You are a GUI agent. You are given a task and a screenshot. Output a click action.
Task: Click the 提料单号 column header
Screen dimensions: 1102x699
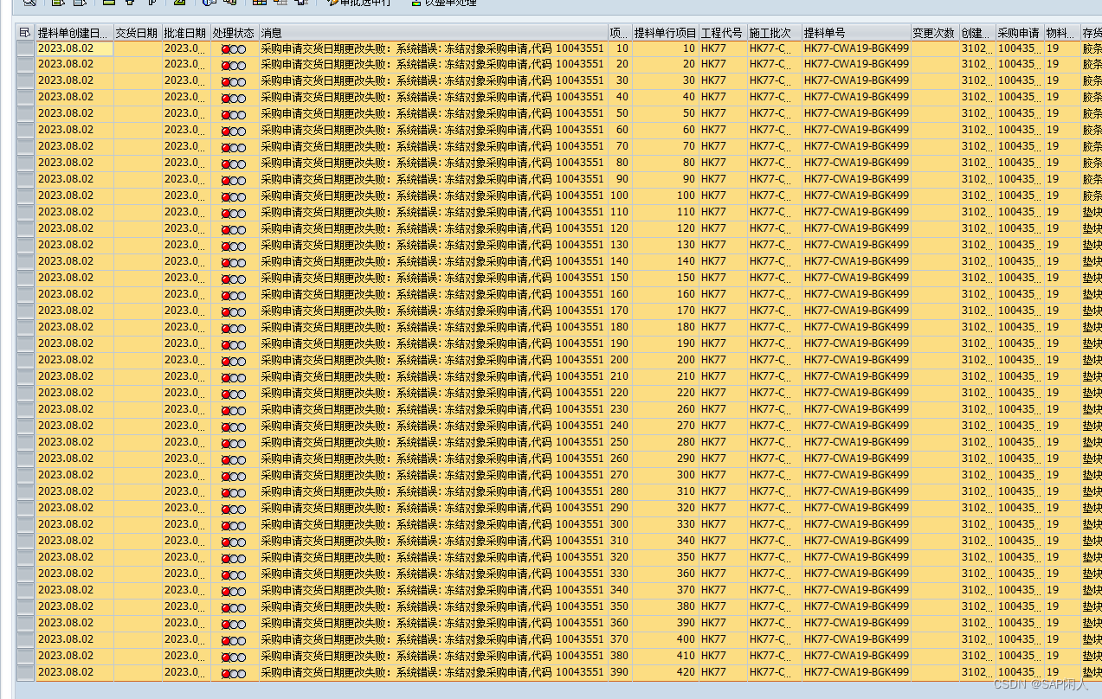[856, 33]
